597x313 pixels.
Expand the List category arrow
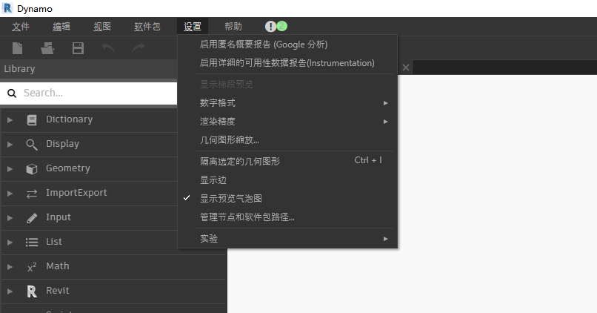tap(10, 243)
